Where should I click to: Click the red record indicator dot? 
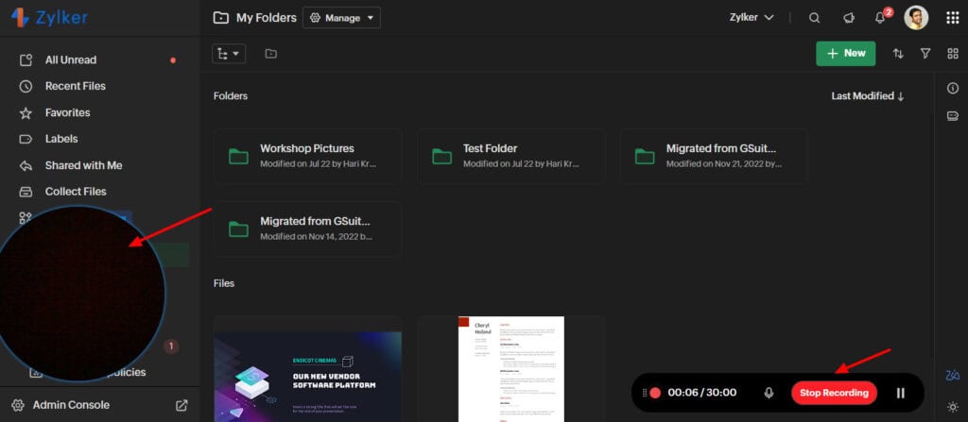pos(655,393)
